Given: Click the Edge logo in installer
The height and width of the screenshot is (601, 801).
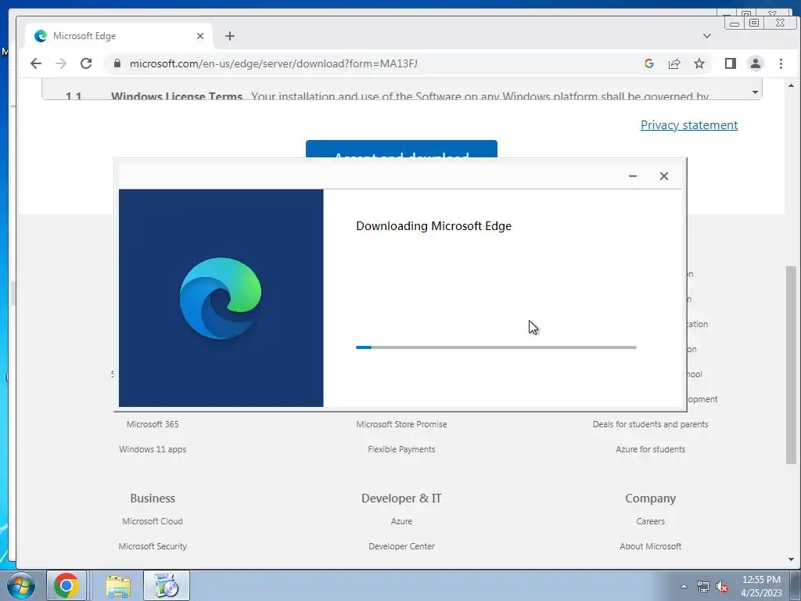Looking at the screenshot, I should point(220,298).
